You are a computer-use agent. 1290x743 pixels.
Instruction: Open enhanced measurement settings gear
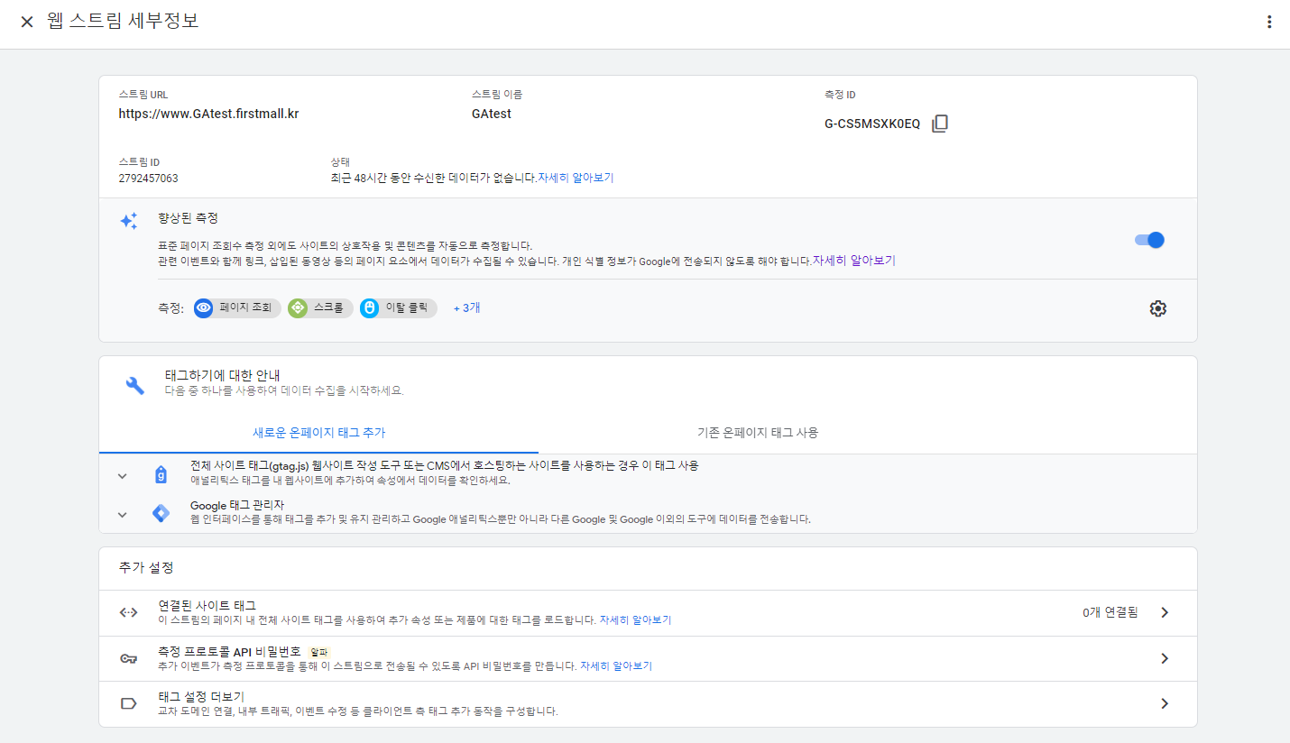coord(1157,308)
